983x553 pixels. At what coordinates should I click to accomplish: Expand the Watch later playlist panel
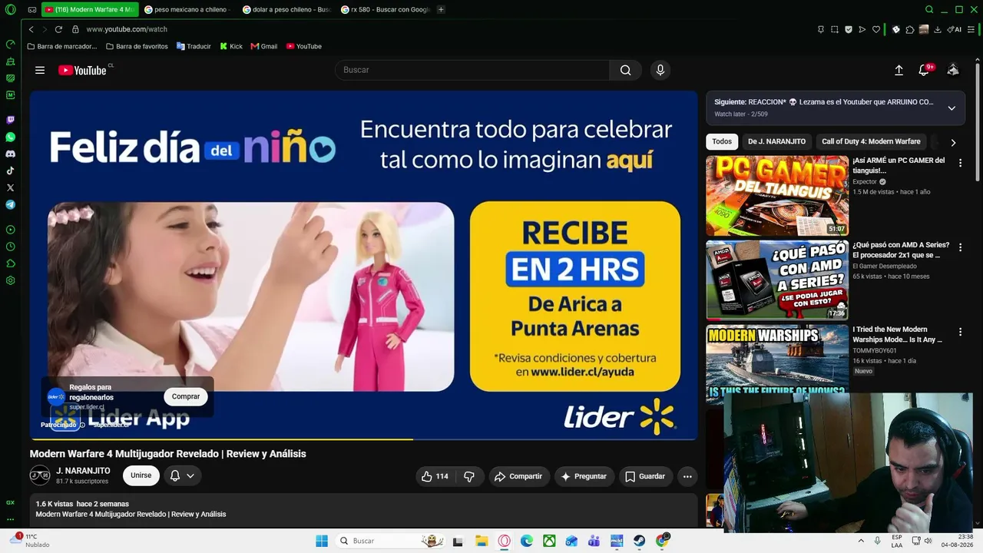click(952, 108)
